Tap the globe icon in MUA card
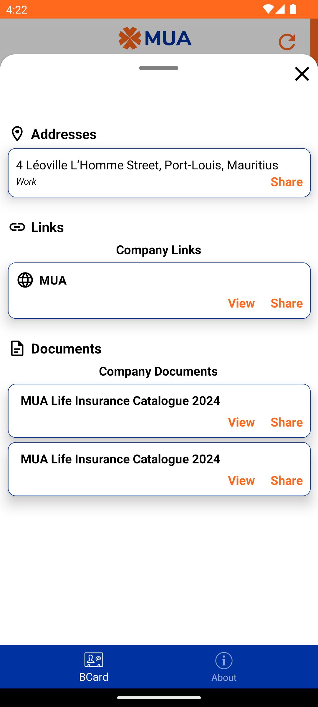318x707 pixels. click(25, 280)
